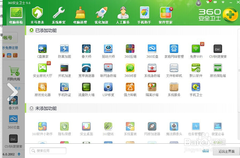Click the 编辑 link near bottom right
240x158 pixels.
(206, 151)
